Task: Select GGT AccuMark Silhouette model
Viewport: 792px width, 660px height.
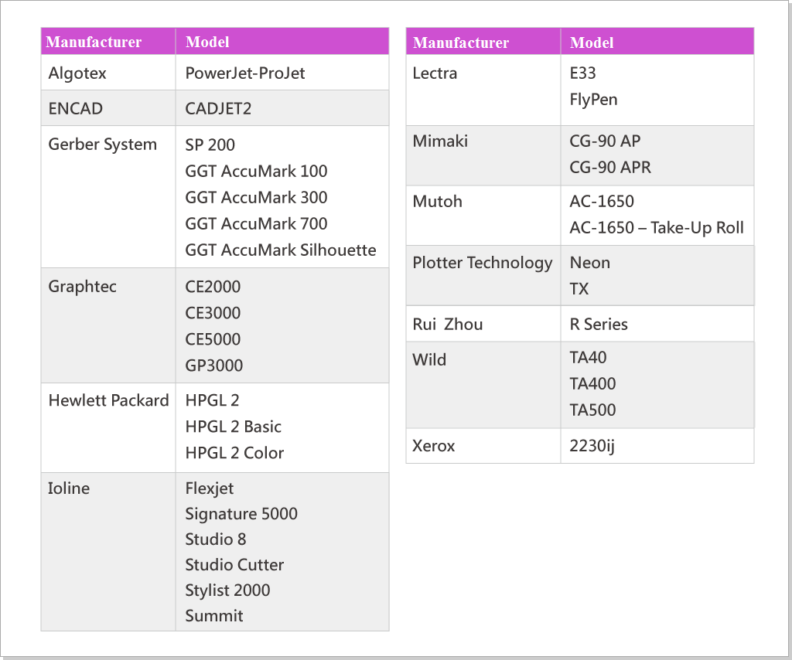Action: (x=281, y=250)
